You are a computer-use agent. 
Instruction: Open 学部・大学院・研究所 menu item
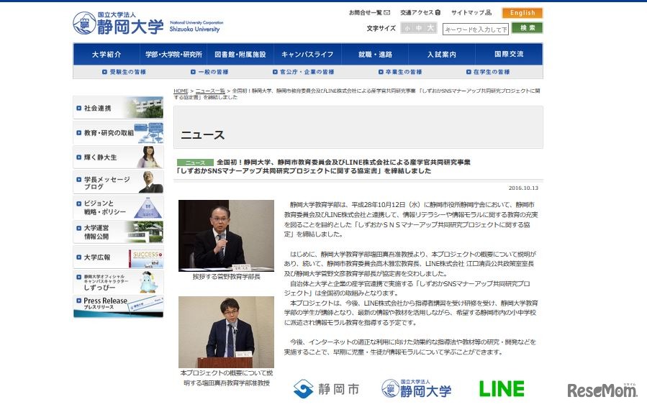(x=173, y=54)
